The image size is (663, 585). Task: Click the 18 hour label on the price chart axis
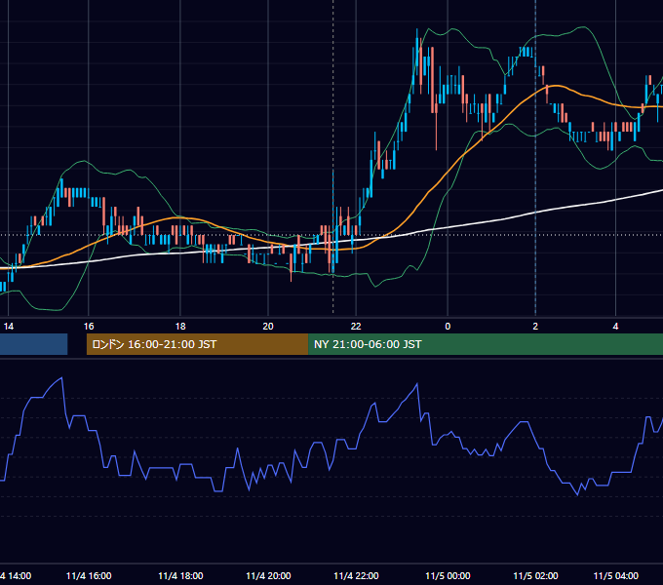180,327
